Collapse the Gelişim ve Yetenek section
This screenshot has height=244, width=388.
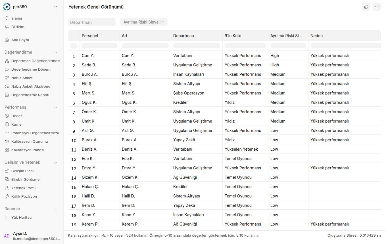click(x=56, y=163)
